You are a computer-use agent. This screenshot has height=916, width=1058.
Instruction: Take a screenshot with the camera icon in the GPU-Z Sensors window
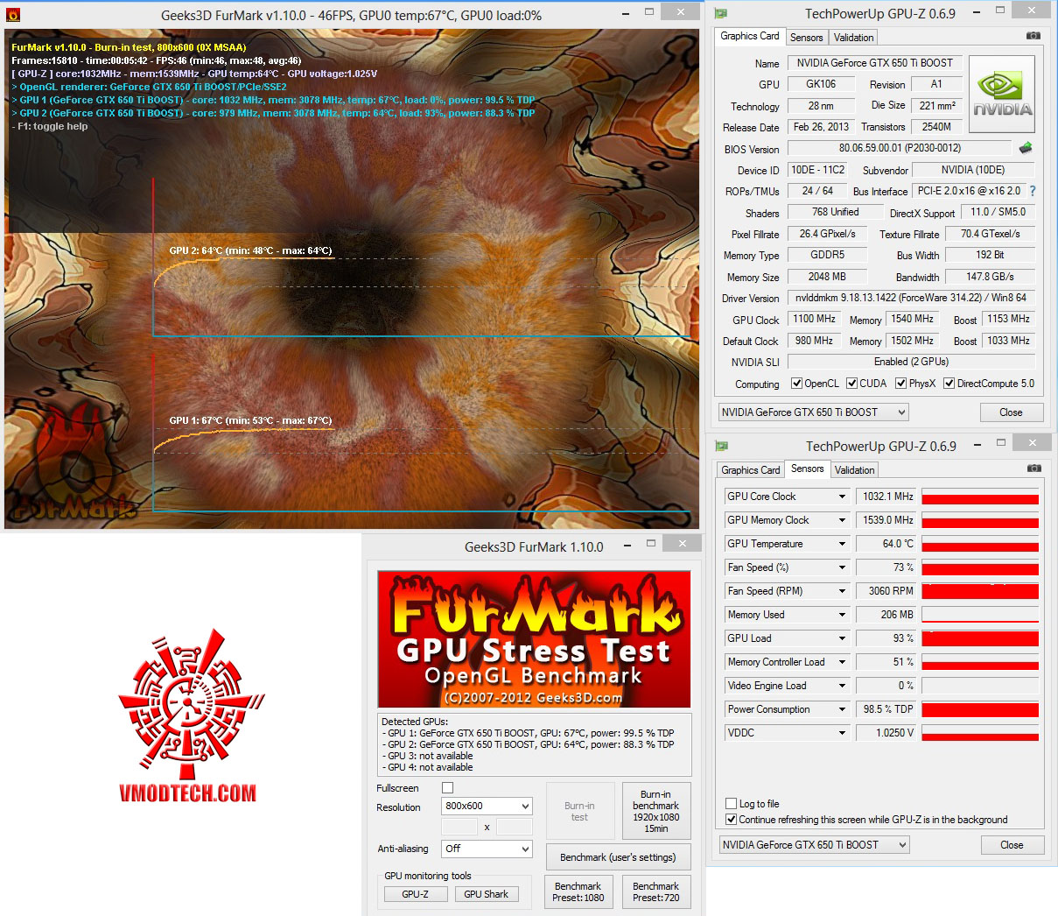point(1033,469)
